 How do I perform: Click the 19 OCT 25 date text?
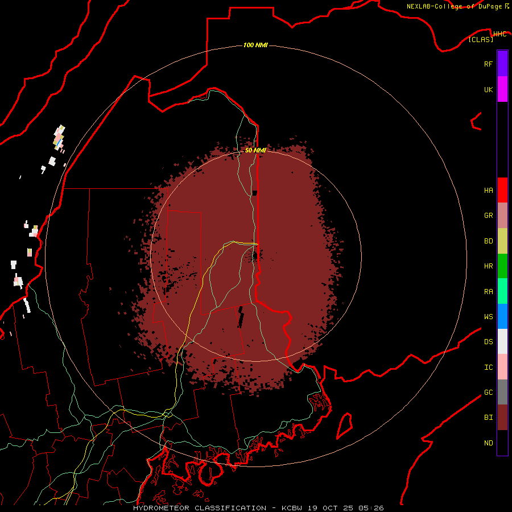point(331,508)
